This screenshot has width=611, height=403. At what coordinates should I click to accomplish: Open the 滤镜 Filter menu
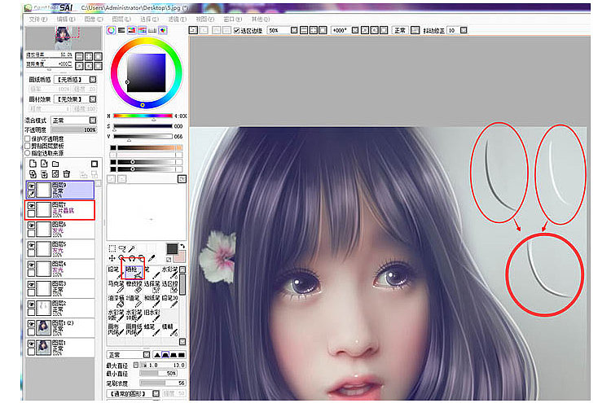tap(178, 19)
